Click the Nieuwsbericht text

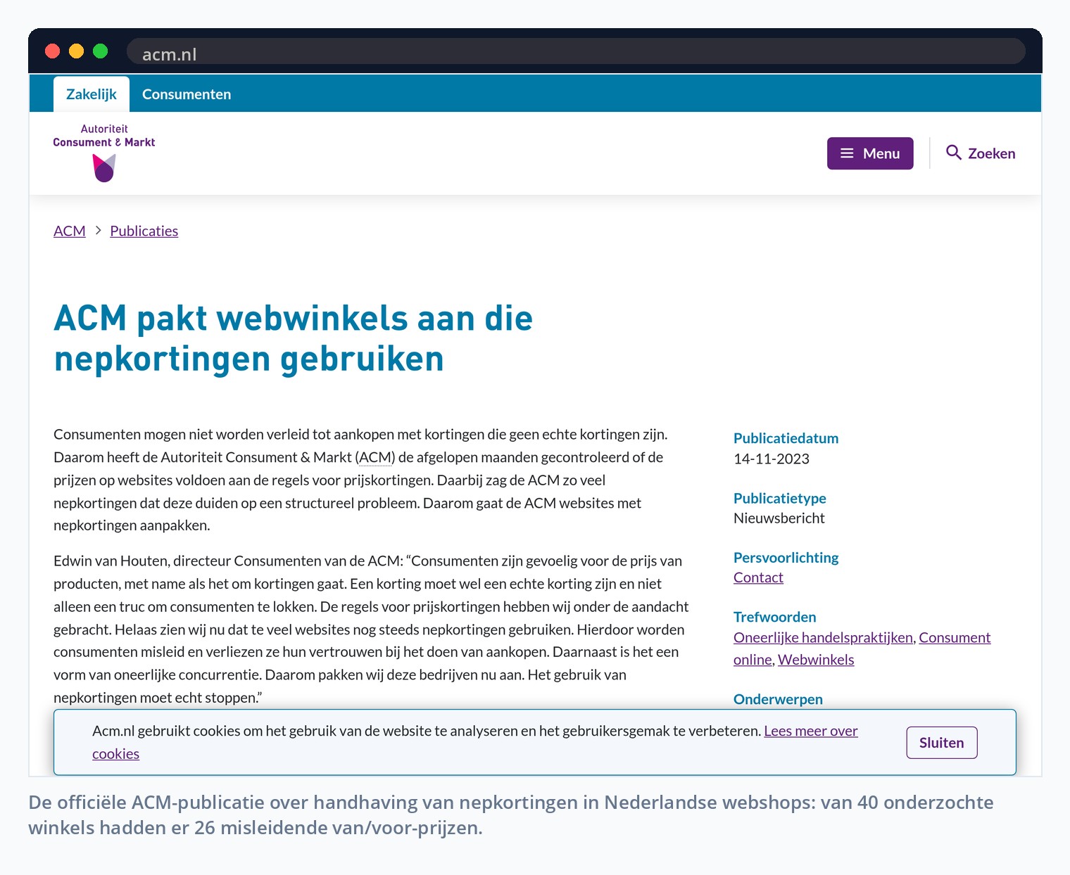click(x=779, y=518)
